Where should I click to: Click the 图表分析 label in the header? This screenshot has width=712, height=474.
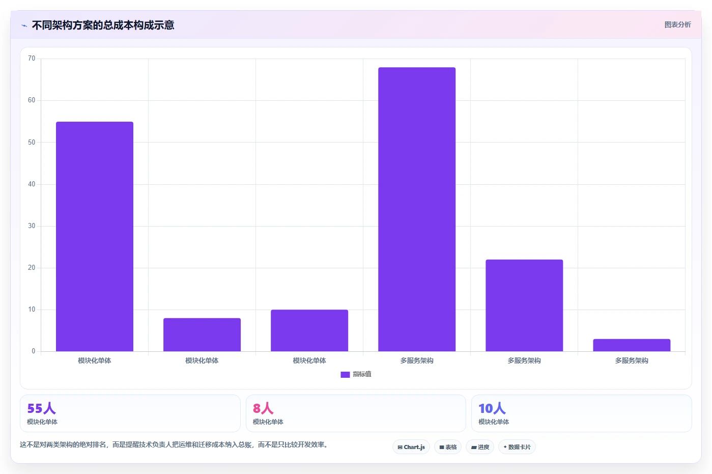pos(677,24)
